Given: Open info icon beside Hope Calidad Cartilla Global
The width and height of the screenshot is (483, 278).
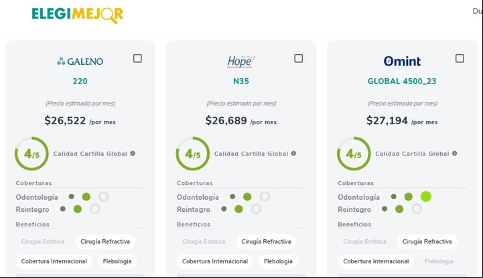Looking at the screenshot, I should point(293,153).
